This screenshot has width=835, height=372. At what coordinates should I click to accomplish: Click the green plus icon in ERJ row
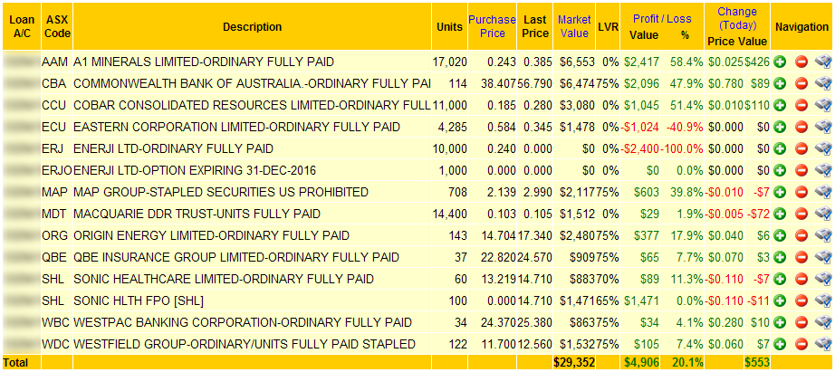[x=781, y=148]
